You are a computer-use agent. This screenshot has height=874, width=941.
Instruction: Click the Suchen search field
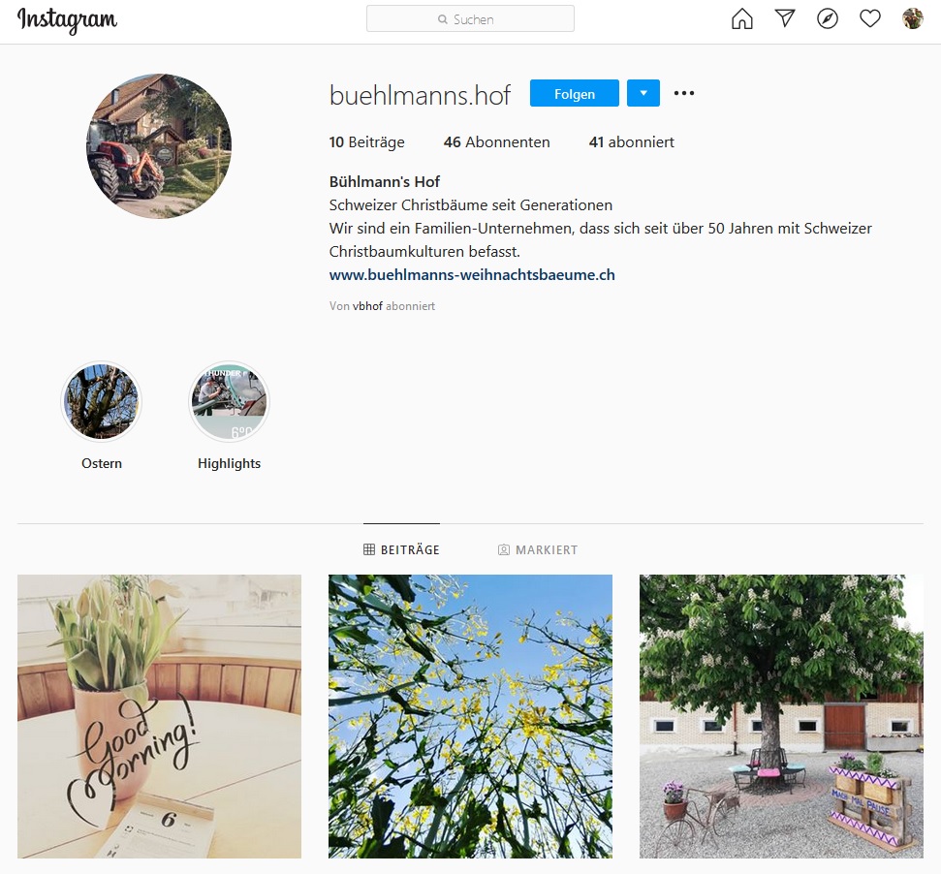(x=470, y=18)
